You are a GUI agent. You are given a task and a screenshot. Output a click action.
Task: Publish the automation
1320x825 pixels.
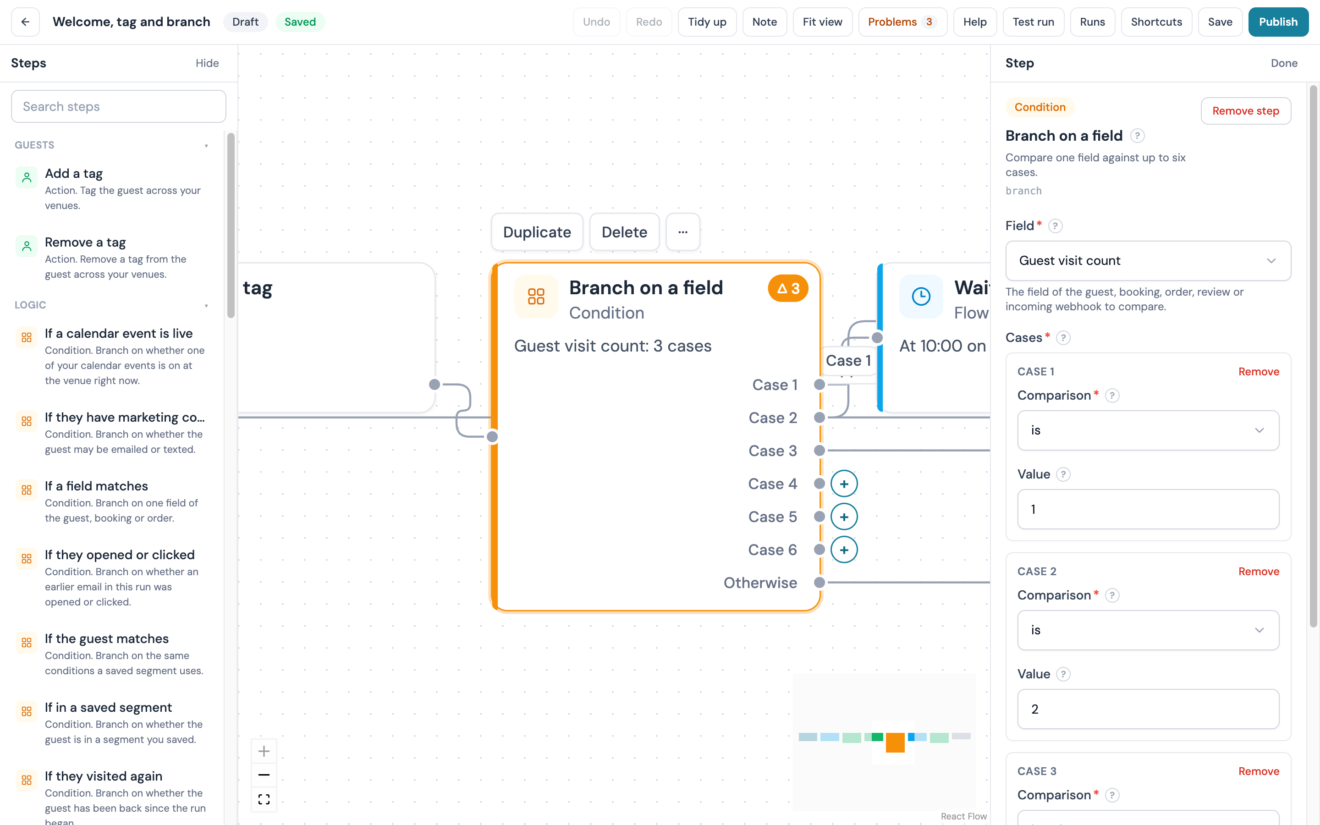click(x=1278, y=22)
